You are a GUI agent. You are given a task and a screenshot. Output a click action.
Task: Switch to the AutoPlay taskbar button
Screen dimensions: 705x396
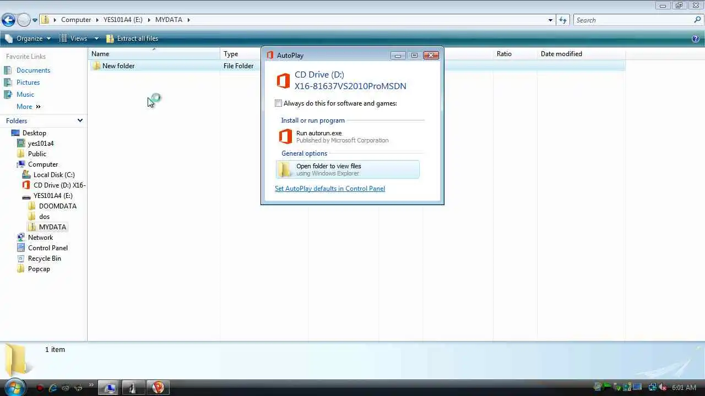point(133,388)
